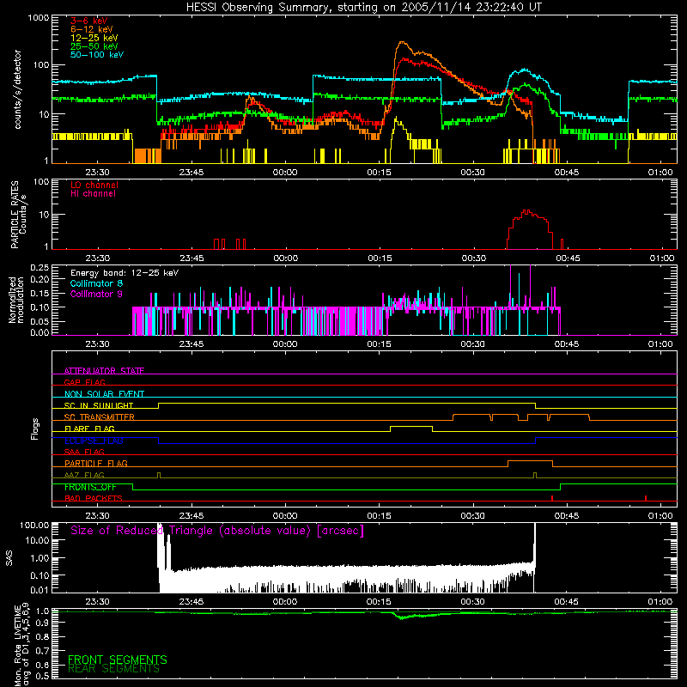Click the FRONT SEGMENTS legend label
Screen dimensions: 687x687
118,660
